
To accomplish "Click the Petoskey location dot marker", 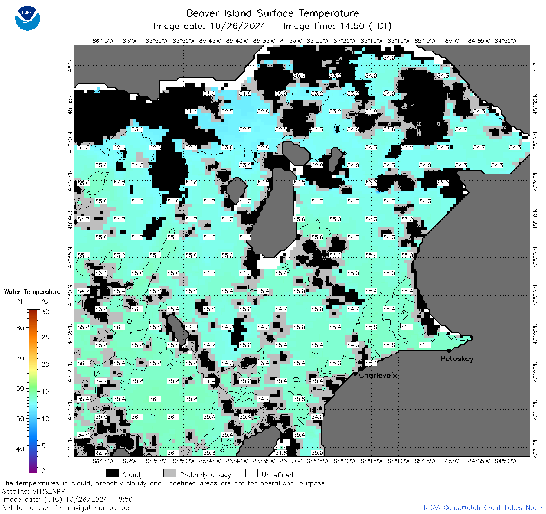I will coord(449,350).
